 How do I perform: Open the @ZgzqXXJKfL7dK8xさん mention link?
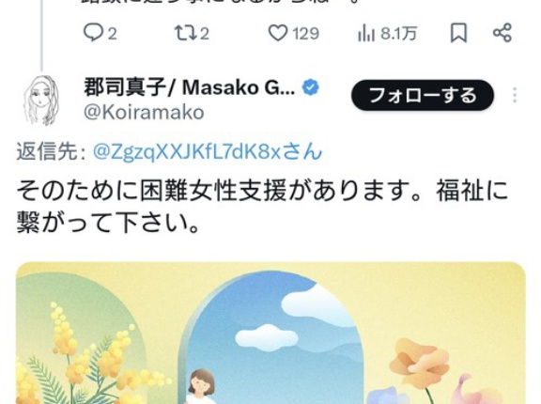point(208,151)
